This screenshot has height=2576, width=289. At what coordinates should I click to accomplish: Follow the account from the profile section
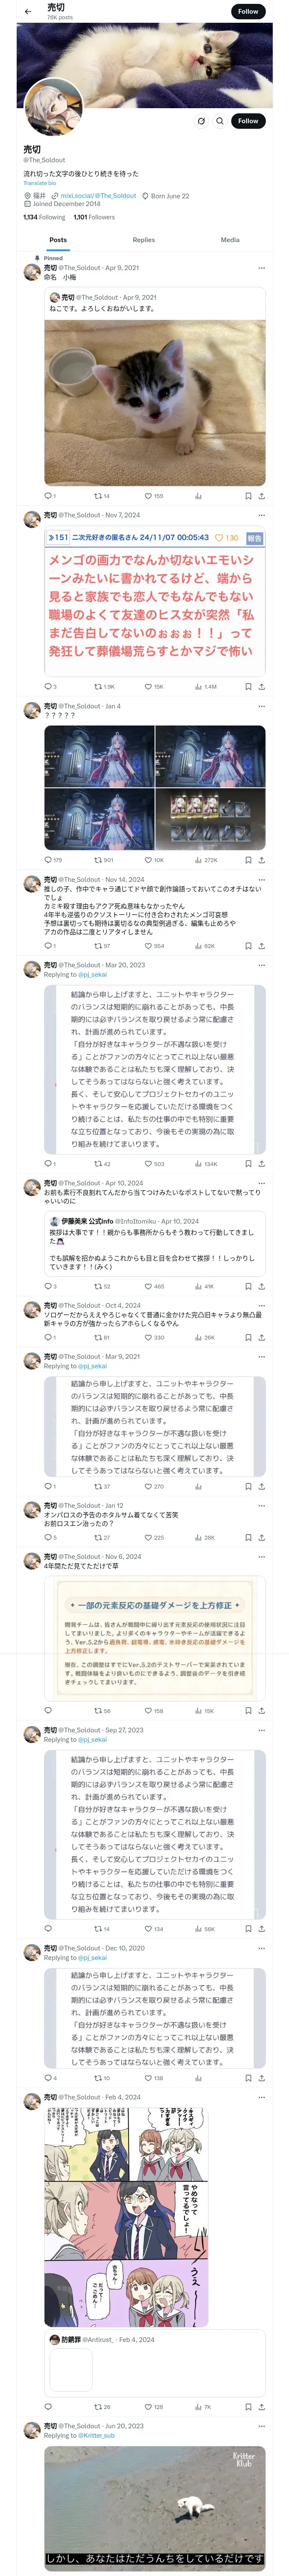pyautogui.click(x=247, y=121)
